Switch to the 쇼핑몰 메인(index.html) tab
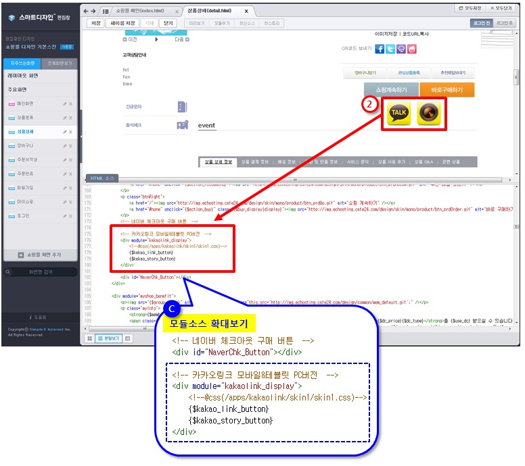Image resolution: width=525 pixels, height=466 pixels. pos(140,11)
